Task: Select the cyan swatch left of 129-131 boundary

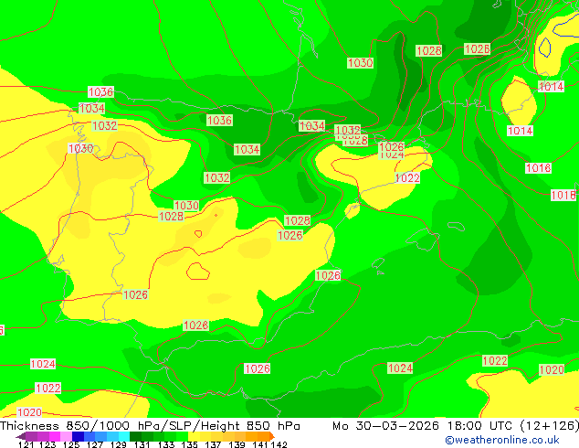Action: coord(124,436)
